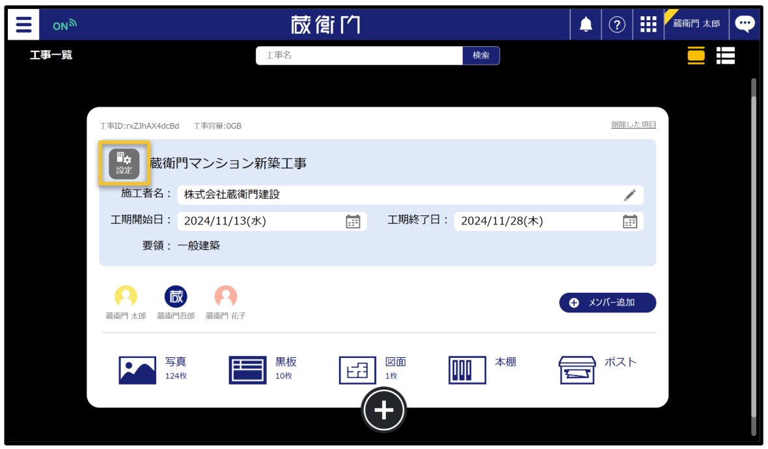Open the 削除した項目 link
768x449 pixels.
[633, 125]
